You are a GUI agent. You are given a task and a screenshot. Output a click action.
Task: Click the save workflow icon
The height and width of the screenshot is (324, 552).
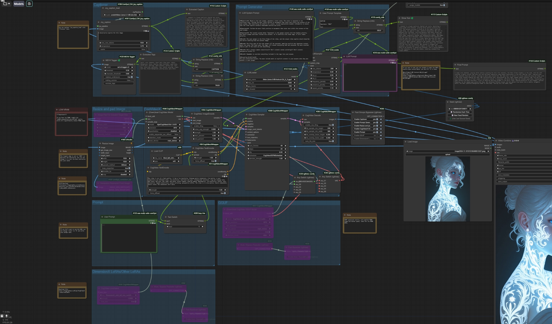pyautogui.click(x=29, y=4)
